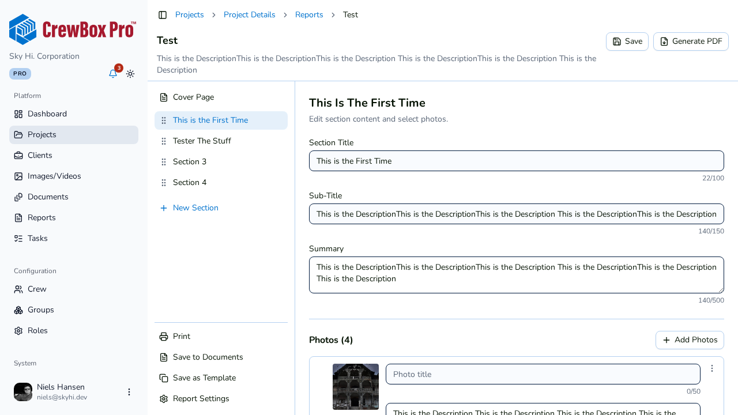The image size is (738, 415).
Task: Click the Print icon option
Action: click(221, 337)
